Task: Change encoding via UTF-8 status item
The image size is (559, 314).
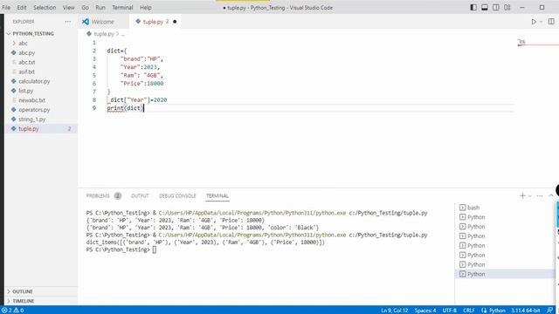Action: (x=450, y=311)
